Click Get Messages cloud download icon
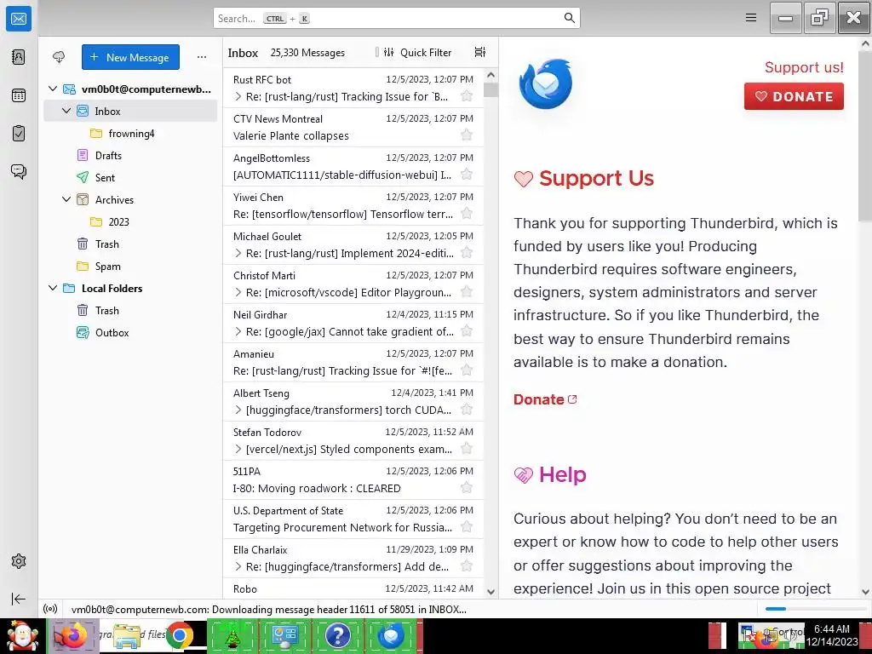 (59, 57)
